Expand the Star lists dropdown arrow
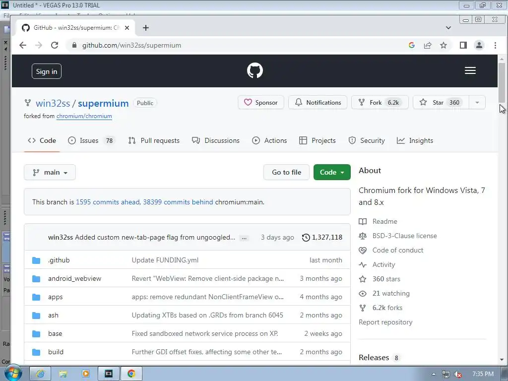This screenshot has width=508, height=381. click(477, 102)
